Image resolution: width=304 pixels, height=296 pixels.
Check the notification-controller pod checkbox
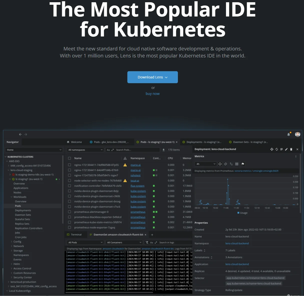70,186
